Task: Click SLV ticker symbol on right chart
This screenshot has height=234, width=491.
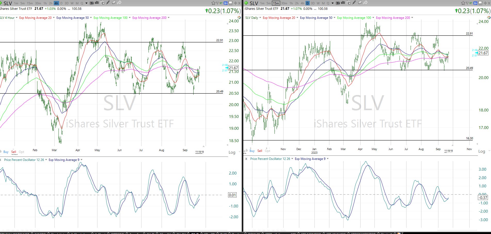Action: click(x=254, y=3)
